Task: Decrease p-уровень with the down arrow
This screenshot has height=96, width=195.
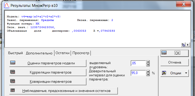Action: (x=148, y=65)
